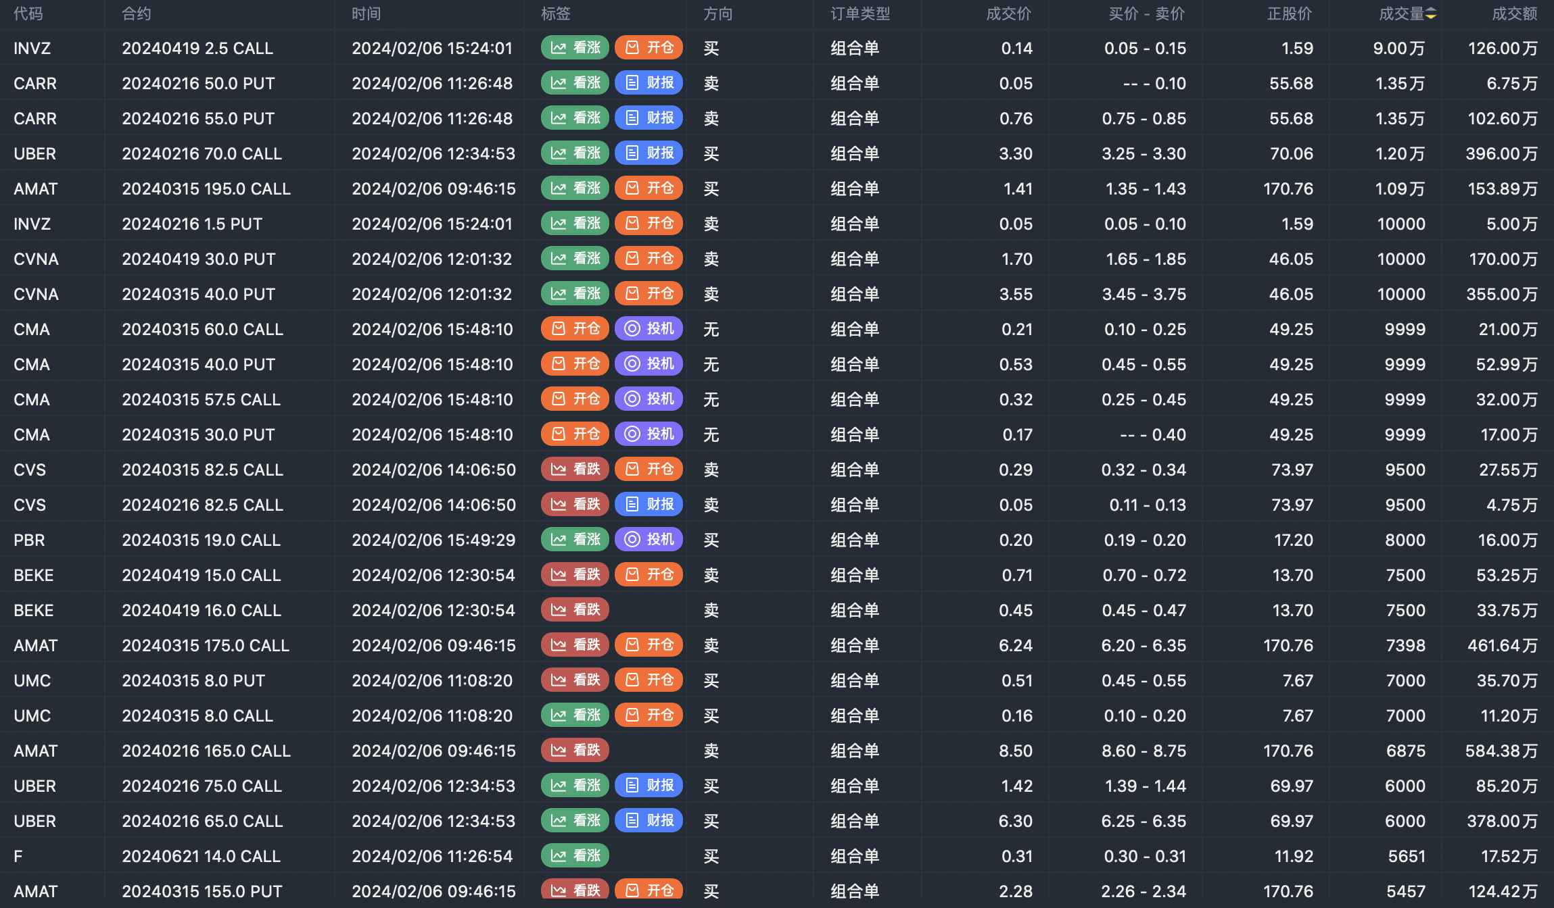Click the 标签 column header

click(x=555, y=14)
